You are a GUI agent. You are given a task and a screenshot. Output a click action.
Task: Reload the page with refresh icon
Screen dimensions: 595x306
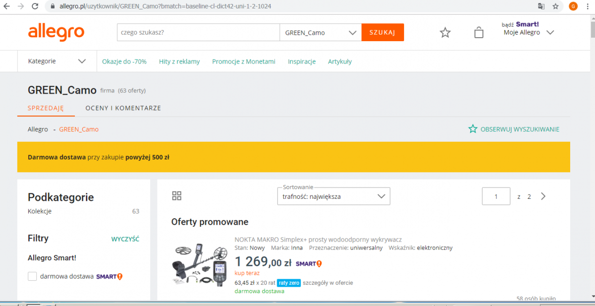(x=34, y=6)
